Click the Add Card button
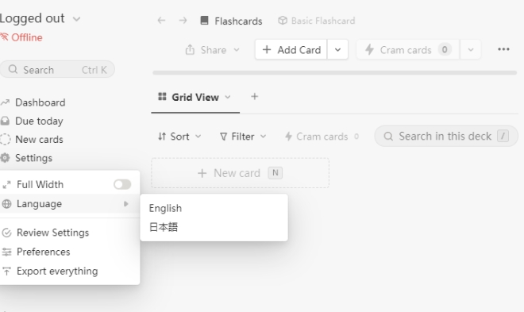This screenshot has width=524, height=312. click(291, 50)
